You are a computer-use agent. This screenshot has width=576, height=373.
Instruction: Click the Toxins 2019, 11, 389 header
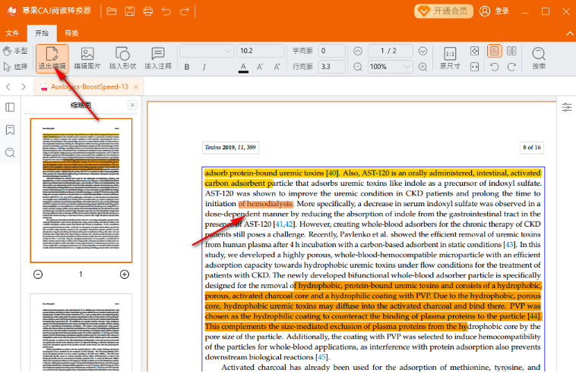(230, 147)
